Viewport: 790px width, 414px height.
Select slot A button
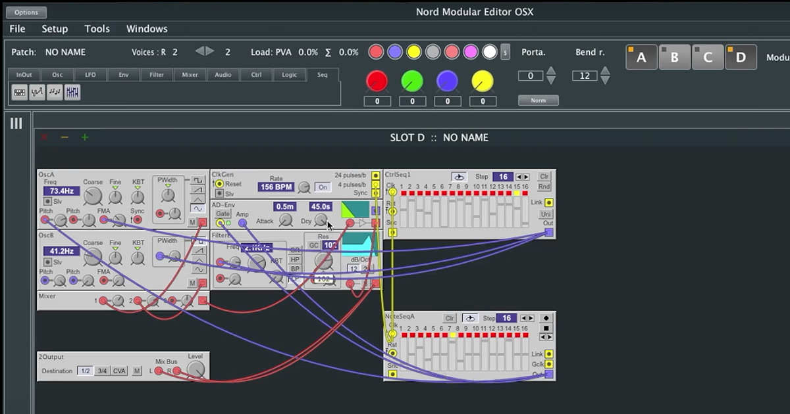[641, 58]
